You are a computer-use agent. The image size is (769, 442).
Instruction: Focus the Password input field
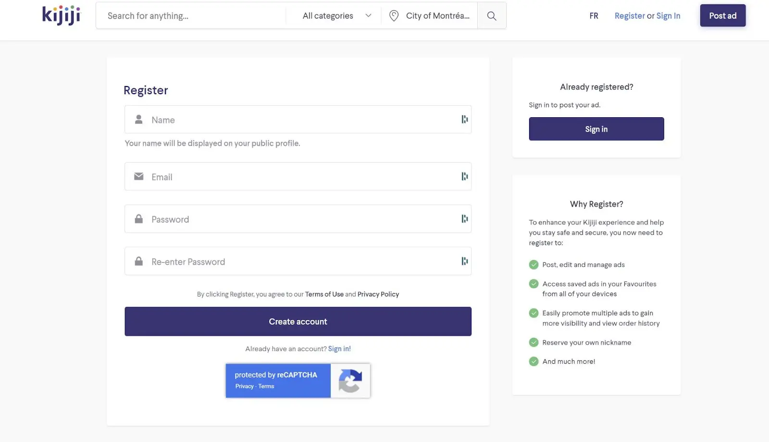298,219
